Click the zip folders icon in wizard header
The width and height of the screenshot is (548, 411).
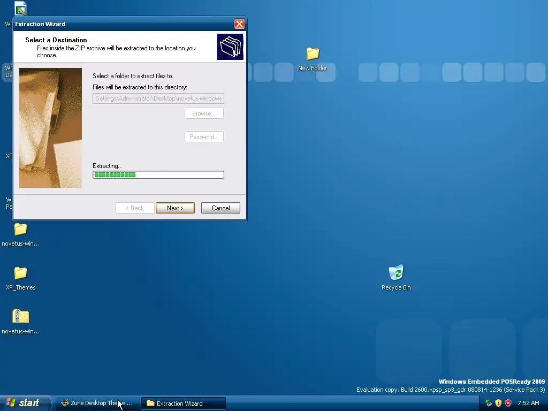230,47
